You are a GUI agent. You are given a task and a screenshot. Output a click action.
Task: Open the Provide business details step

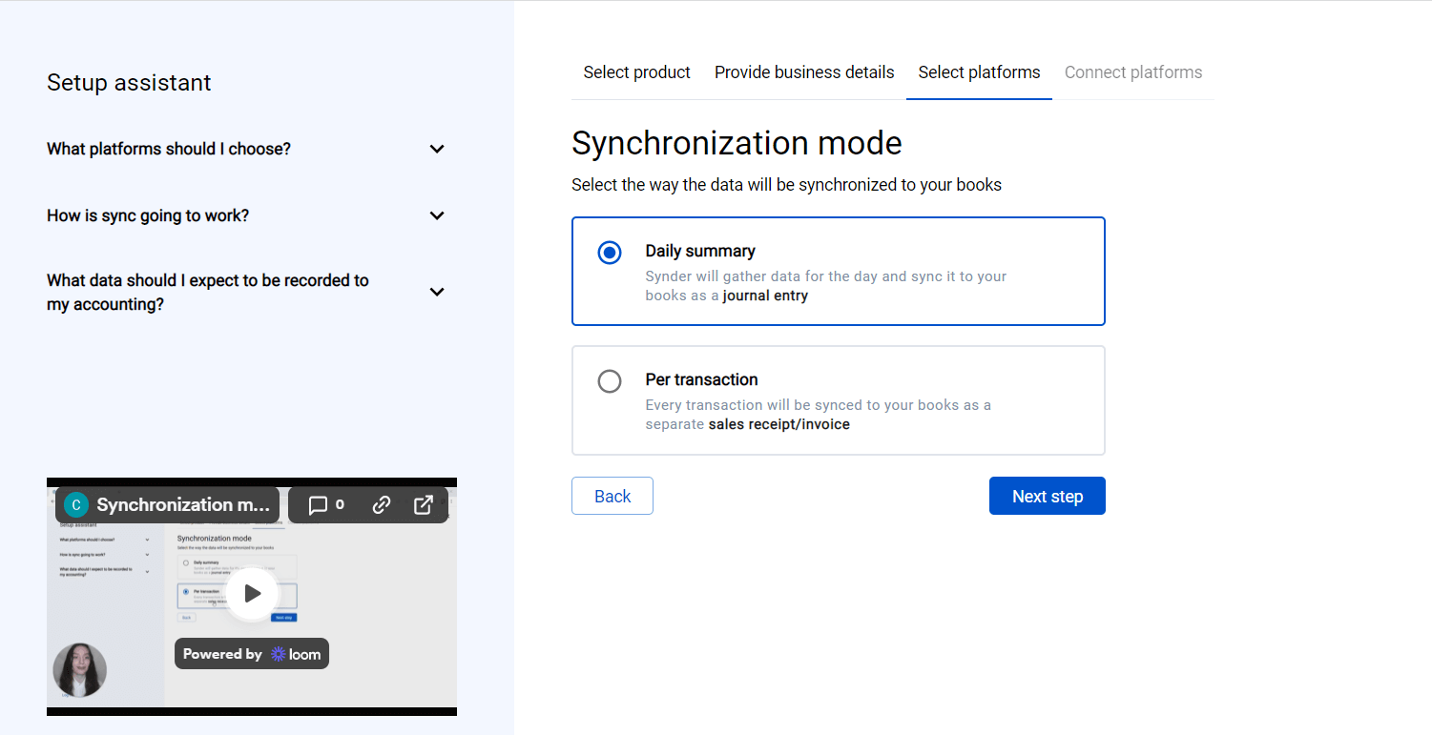click(803, 71)
